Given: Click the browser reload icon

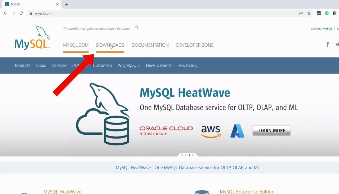Looking at the screenshot, I should coord(21,13).
